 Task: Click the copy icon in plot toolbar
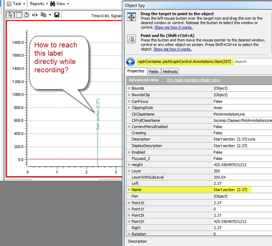(44, 15)
